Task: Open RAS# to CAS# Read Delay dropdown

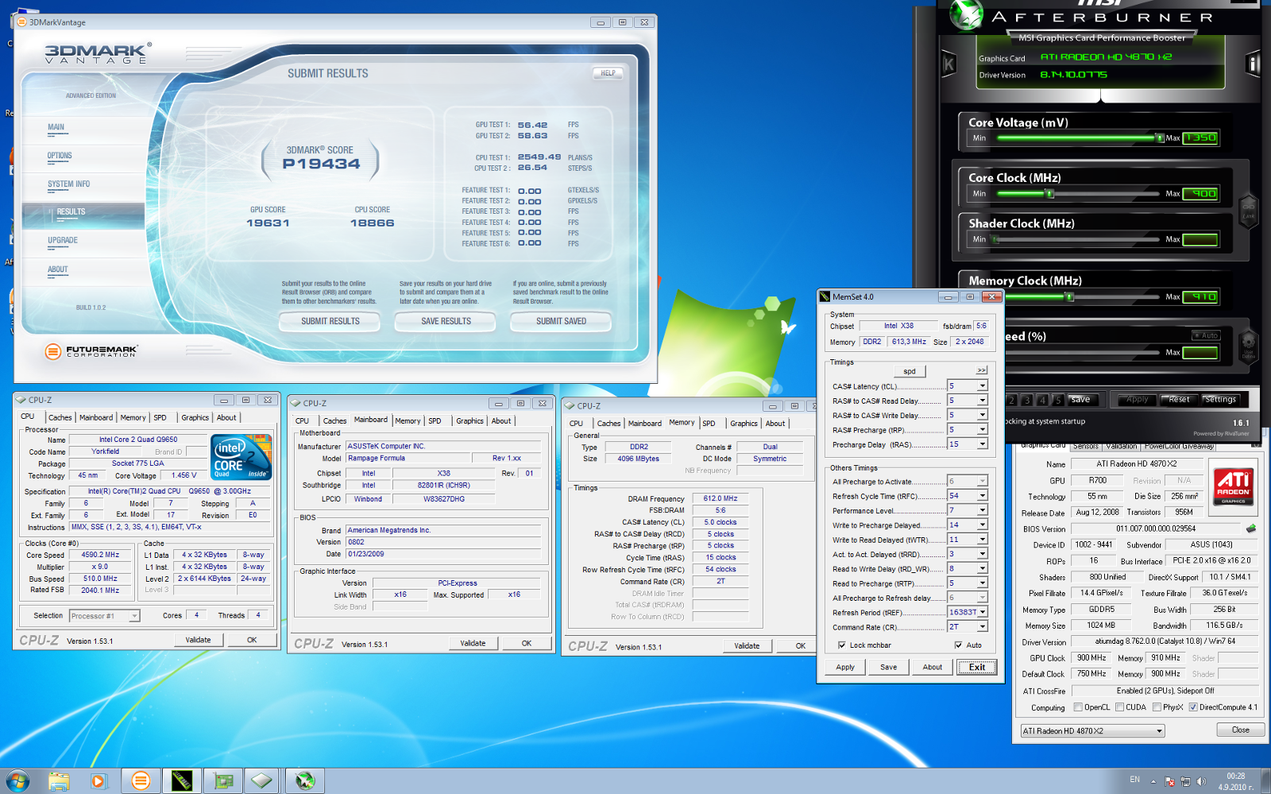Action: (x=983, y=401)
